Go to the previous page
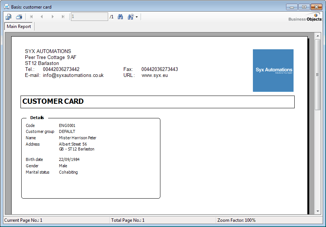Image resolution: width=326 pixels, height=227 pixels. pos(42,17)
